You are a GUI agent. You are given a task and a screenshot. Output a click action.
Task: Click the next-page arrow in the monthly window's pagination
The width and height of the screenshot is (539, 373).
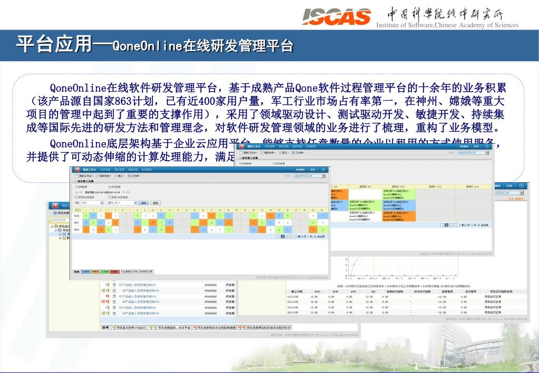pos(292,237)
